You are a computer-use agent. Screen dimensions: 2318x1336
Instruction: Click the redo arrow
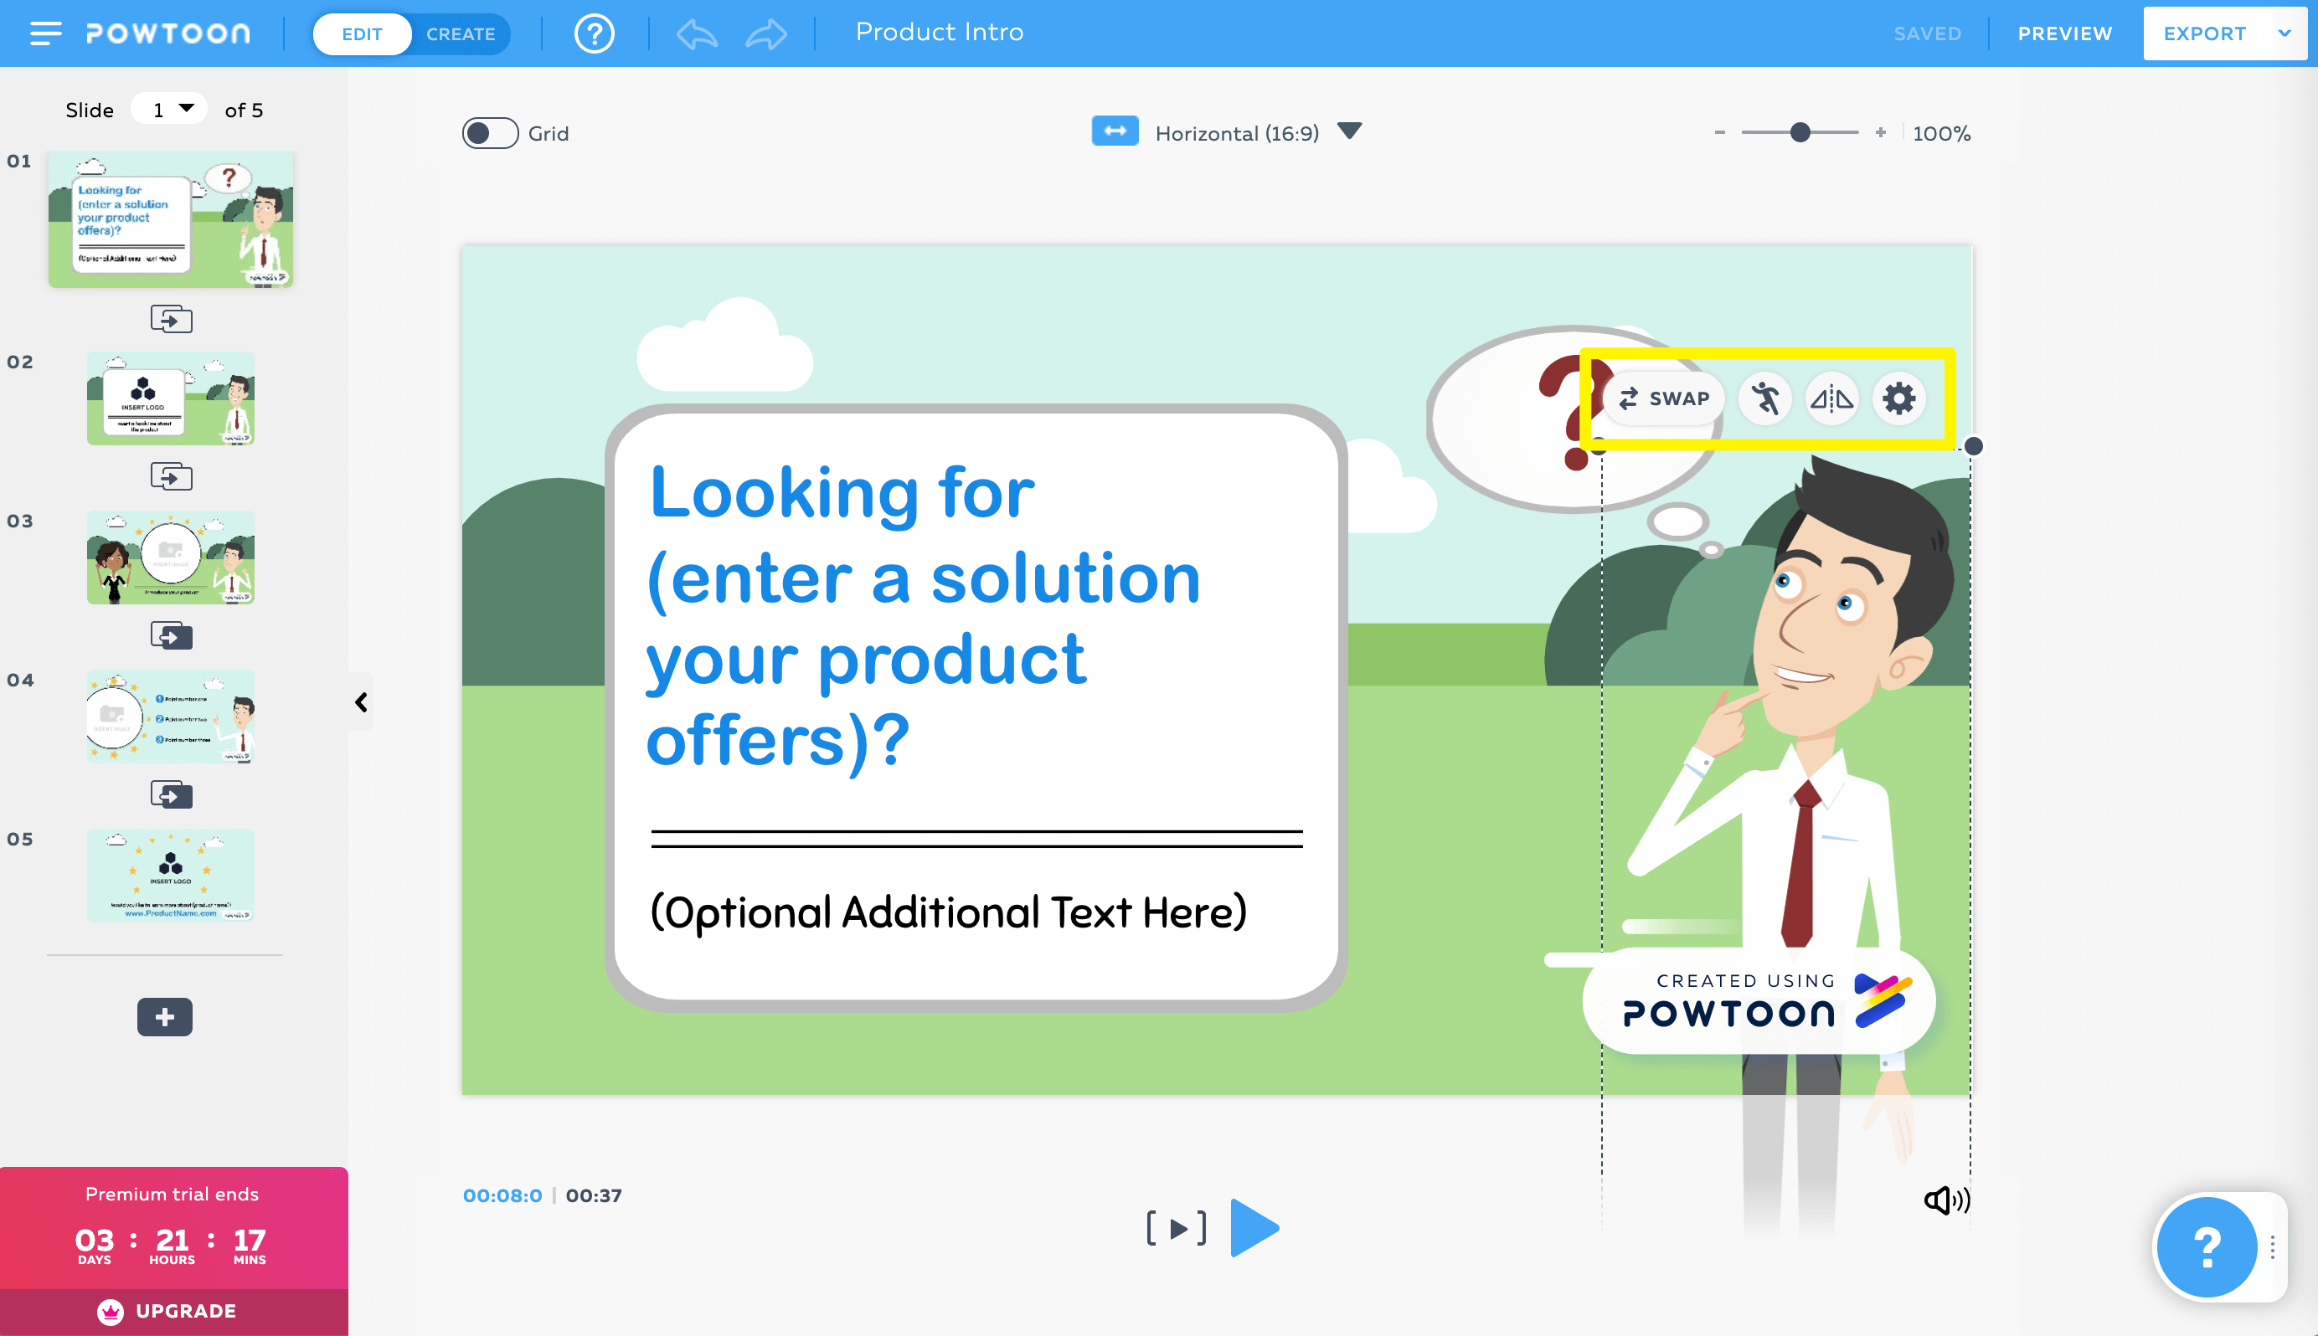pyautogui.click(x=767, y=33)
